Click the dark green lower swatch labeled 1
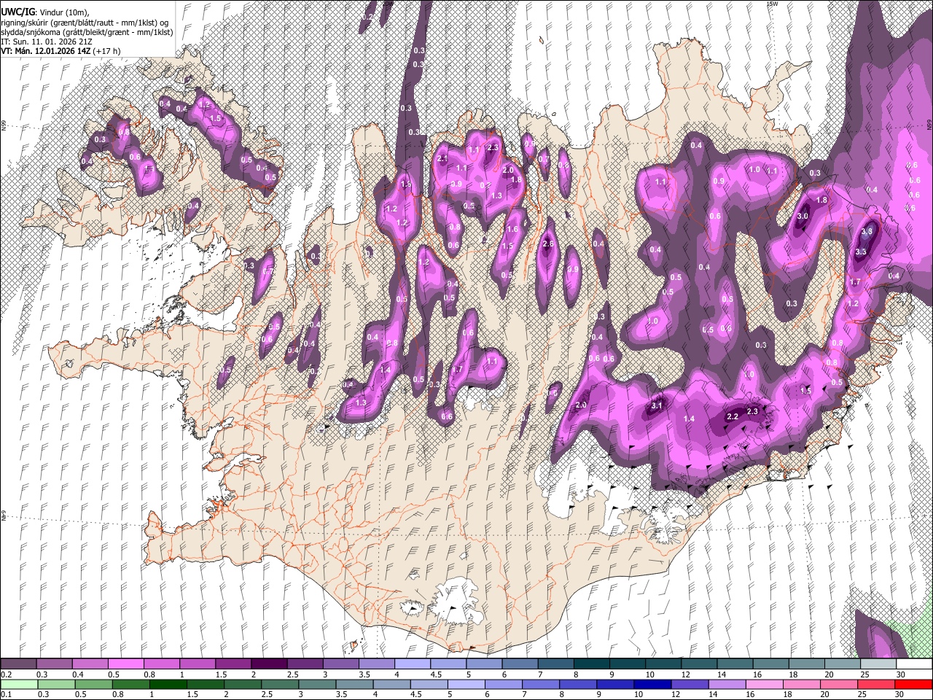Screen dimensions: 933x700 [x=168, y=684]
